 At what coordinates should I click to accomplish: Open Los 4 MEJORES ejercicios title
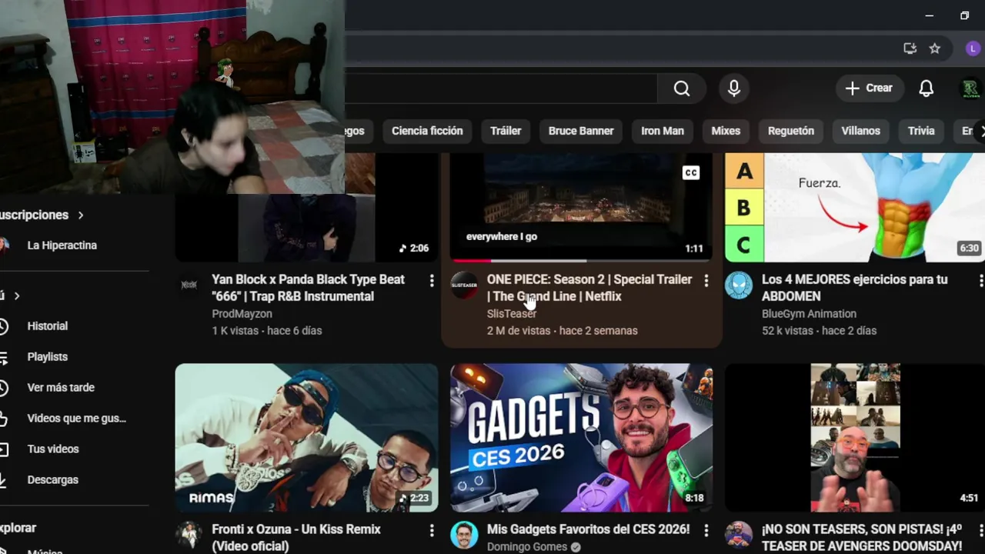pos(854,288)
